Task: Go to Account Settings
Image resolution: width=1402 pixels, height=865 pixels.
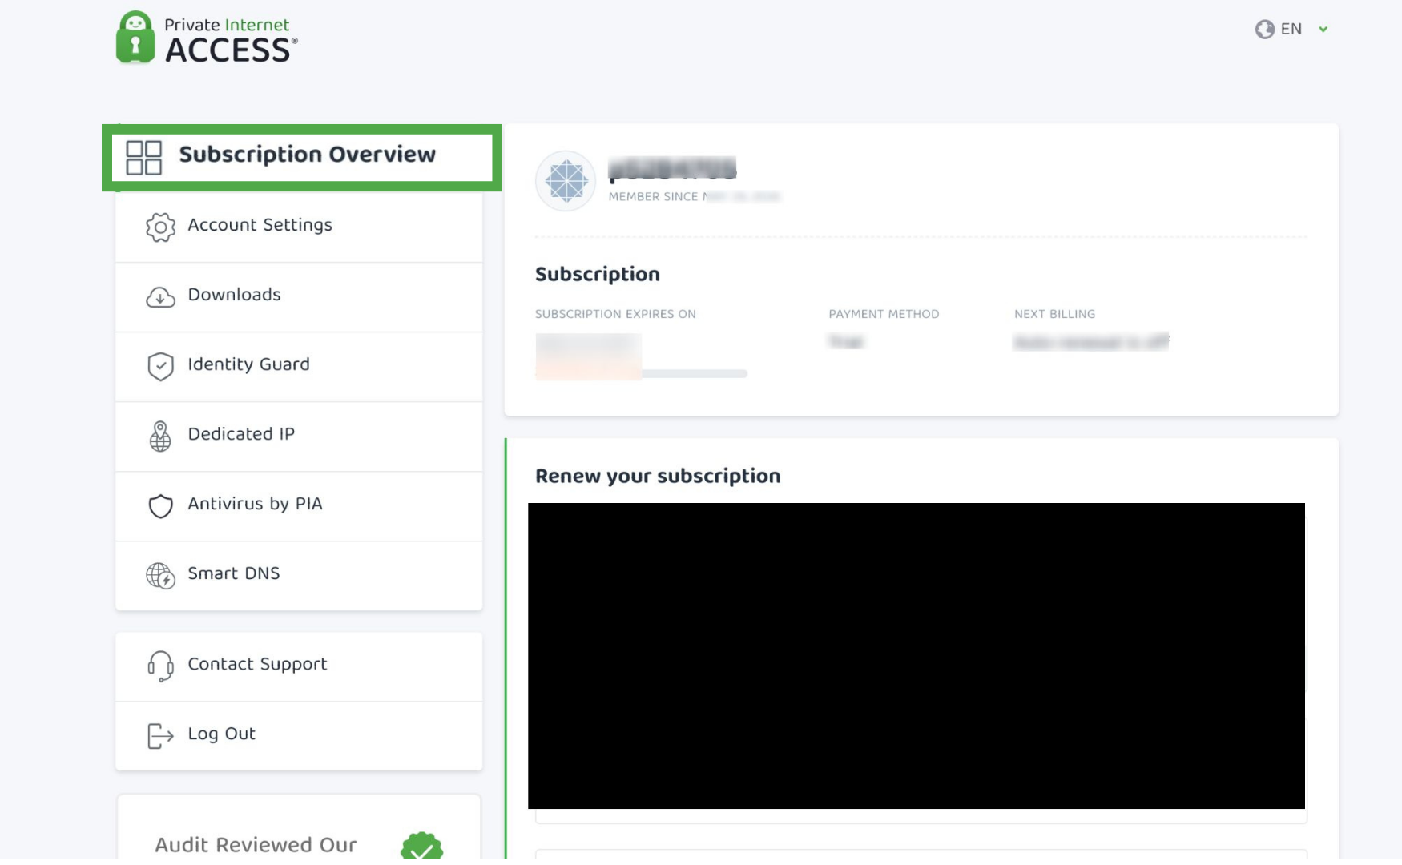Action: (299, 227)
